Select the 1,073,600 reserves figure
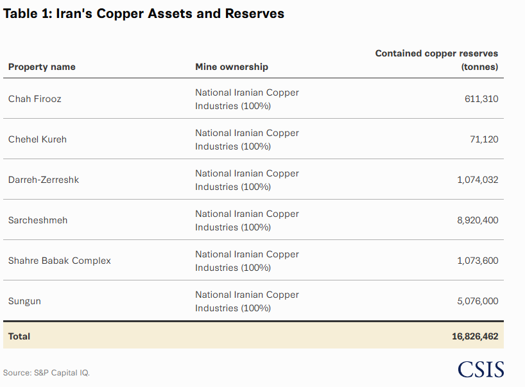The height and width of the screenshot is (387, 525). click(x=478, y=261)
